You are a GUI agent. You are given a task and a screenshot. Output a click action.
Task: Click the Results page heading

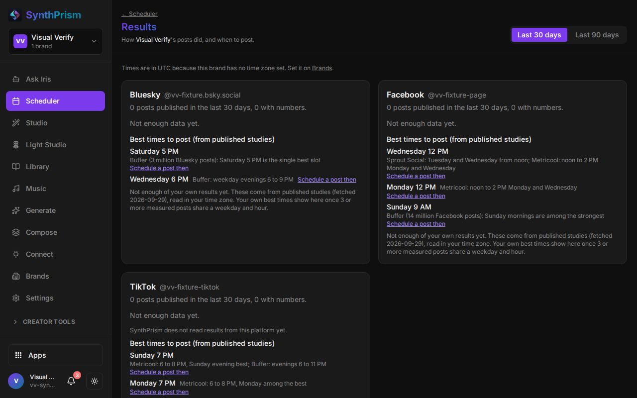(139, 27)
